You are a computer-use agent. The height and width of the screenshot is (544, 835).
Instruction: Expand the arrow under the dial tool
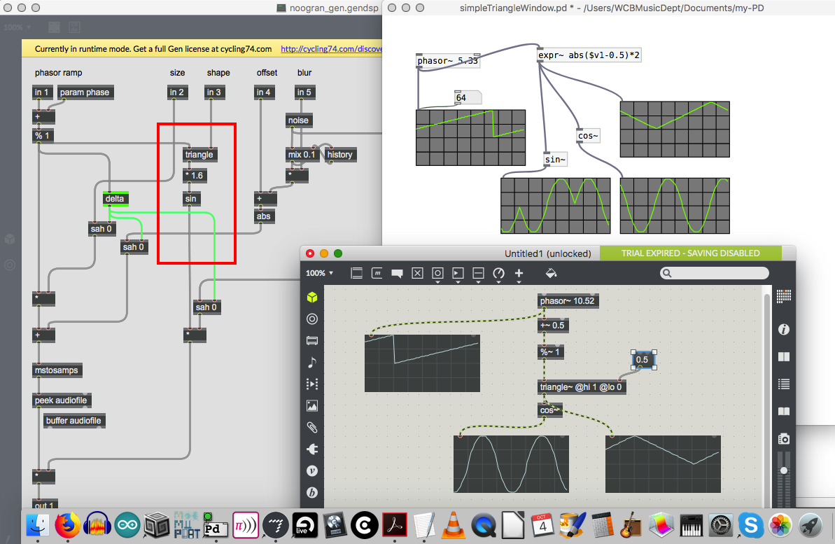click(498, 282)
